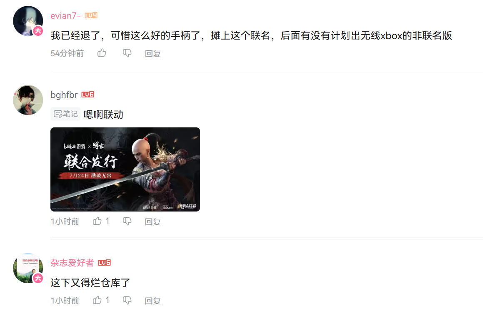Screen dimensions: 483x316
Task: Click the LV4 level badge next to evian7-
Action: coord(91,15)
